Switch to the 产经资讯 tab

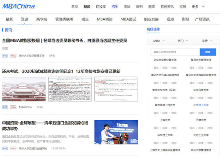202,19
